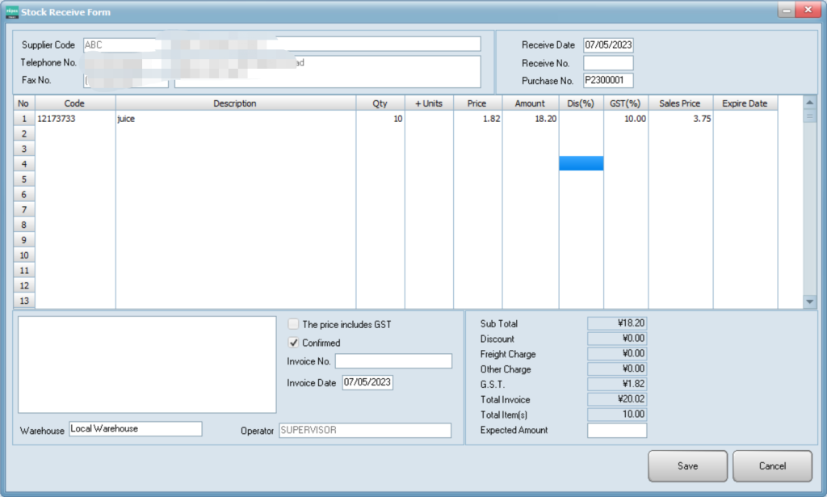Select the highlighted Dis(%) cell in row 4
The width and height of the screenshot is (827, 497).
[x=581, y=163]
